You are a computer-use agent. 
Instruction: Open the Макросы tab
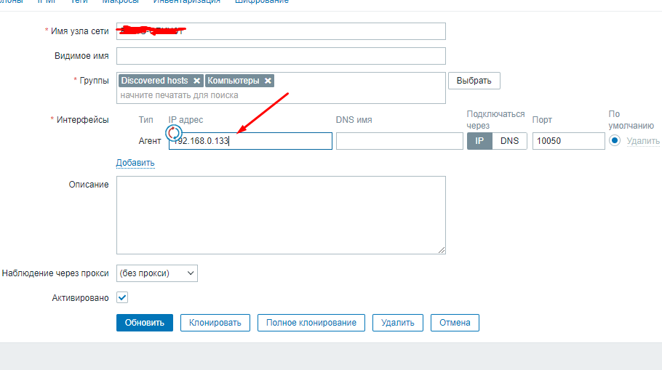coord(120,1)
